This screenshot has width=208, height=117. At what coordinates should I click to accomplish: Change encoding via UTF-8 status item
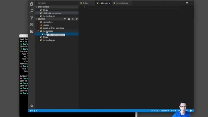click(174, 110)
